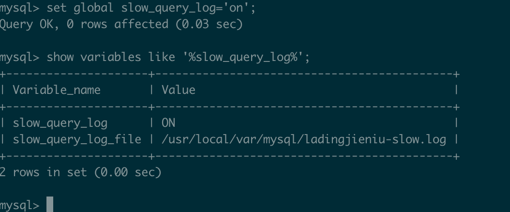Image resolution: width=510 pixels, height=212 pixels.
Task: Click the blinking cursor at the mysql prompt
Action: pos(50,204)
